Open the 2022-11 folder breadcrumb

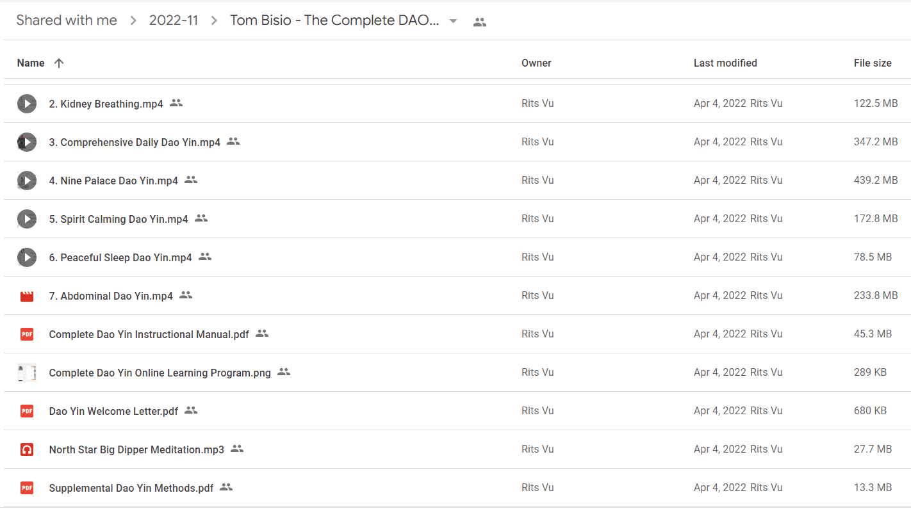coord(174,20)
